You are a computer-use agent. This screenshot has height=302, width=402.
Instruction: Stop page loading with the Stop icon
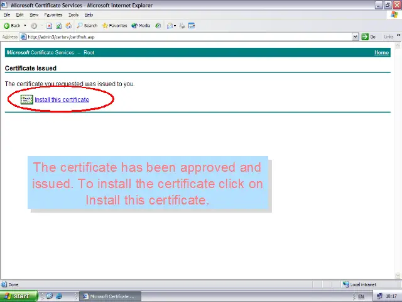[x=49, y=26]
